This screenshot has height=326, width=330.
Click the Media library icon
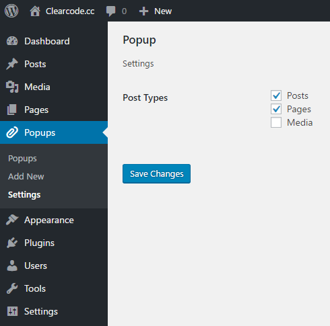(x=12, y=87)
